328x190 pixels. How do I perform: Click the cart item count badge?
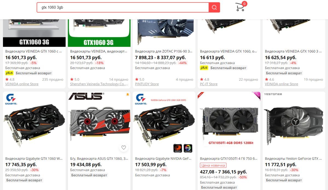pyautogui.click(x=244, y=4)
